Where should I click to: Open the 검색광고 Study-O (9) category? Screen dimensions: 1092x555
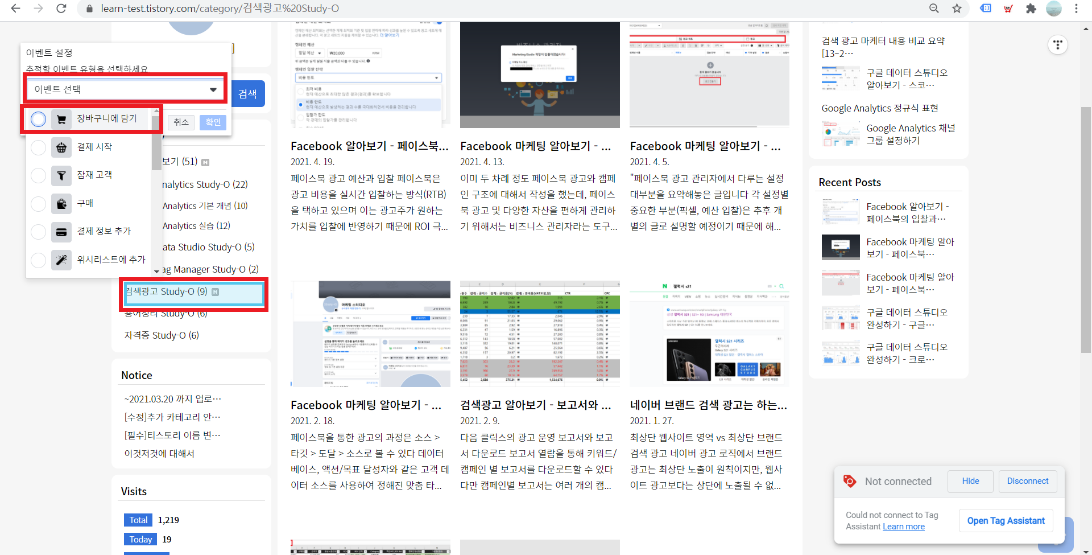166,292
